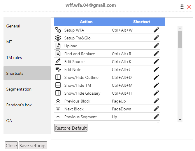Edit Show/Hide Glossary shortcut
195x151 pixels.
156,93
